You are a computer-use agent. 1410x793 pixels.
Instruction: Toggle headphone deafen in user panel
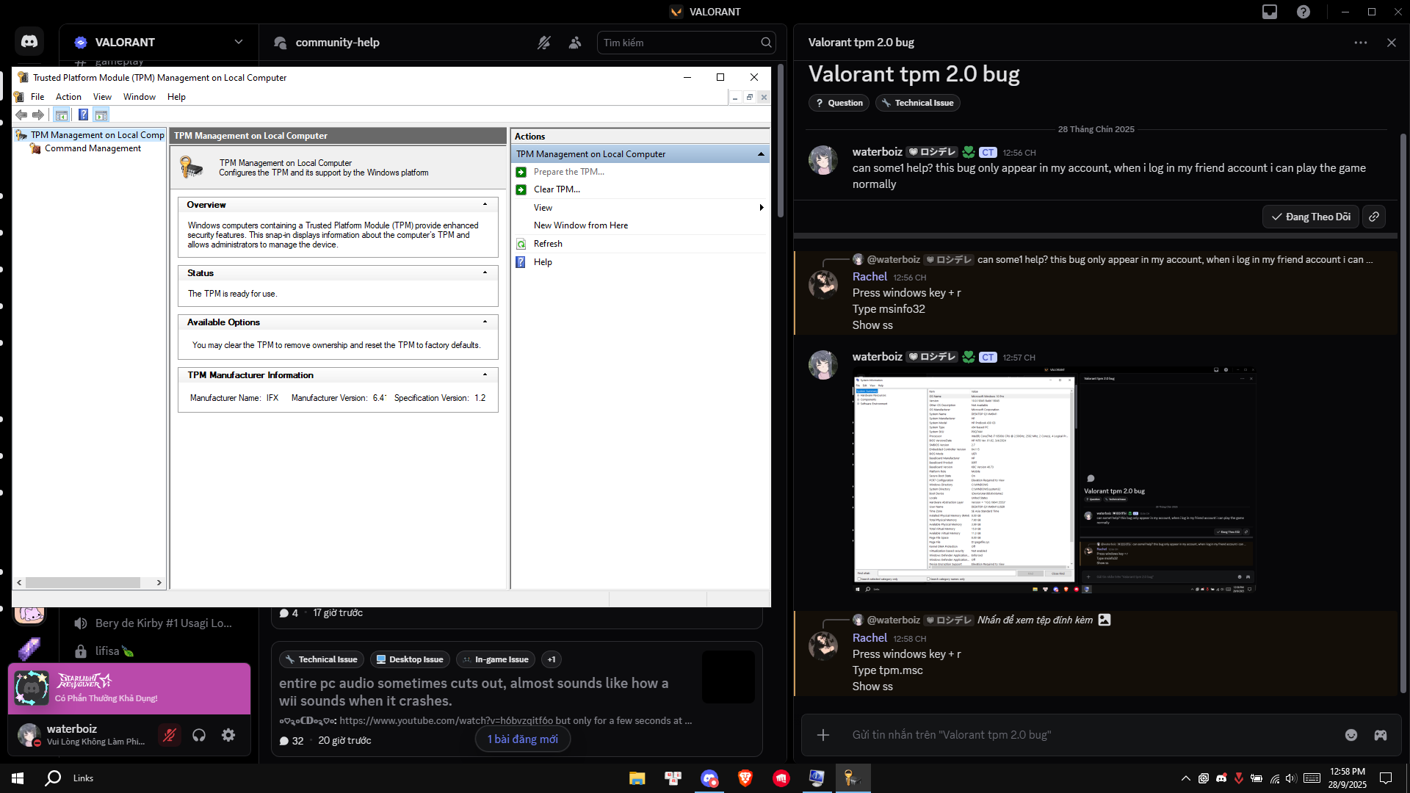199,735
